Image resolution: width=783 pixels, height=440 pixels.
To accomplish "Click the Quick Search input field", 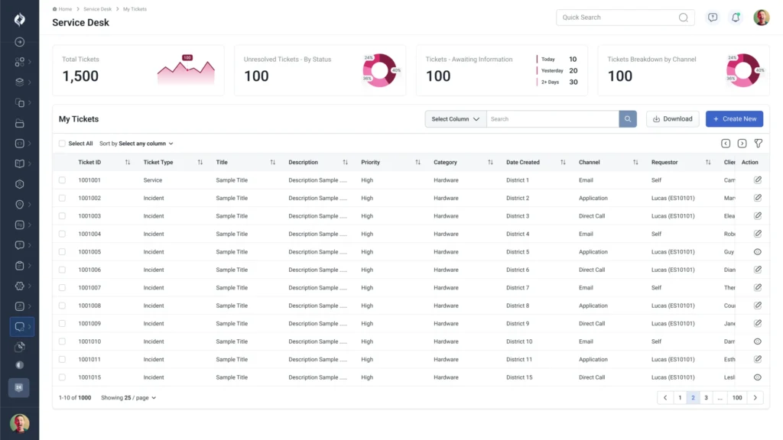I will point(618,18).
